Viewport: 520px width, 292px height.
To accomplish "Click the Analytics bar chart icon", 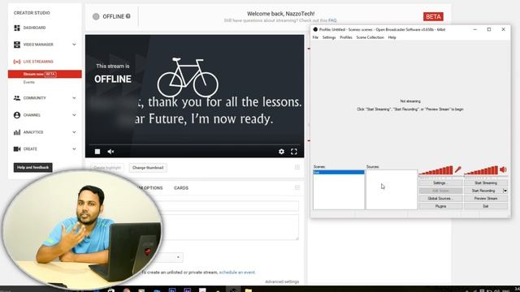I will point(17,132).
